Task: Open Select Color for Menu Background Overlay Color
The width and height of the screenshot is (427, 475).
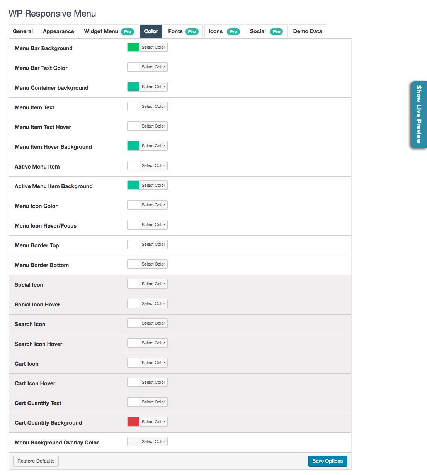Action: (x=153, y=441)
